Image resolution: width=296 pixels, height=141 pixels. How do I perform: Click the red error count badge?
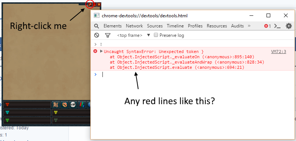268,26
